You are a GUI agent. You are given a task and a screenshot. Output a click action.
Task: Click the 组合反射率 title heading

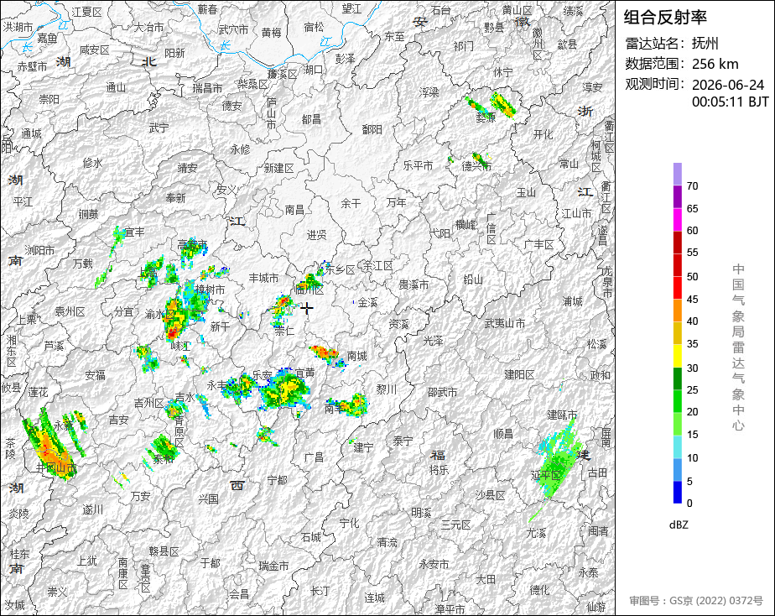[665, 18]
